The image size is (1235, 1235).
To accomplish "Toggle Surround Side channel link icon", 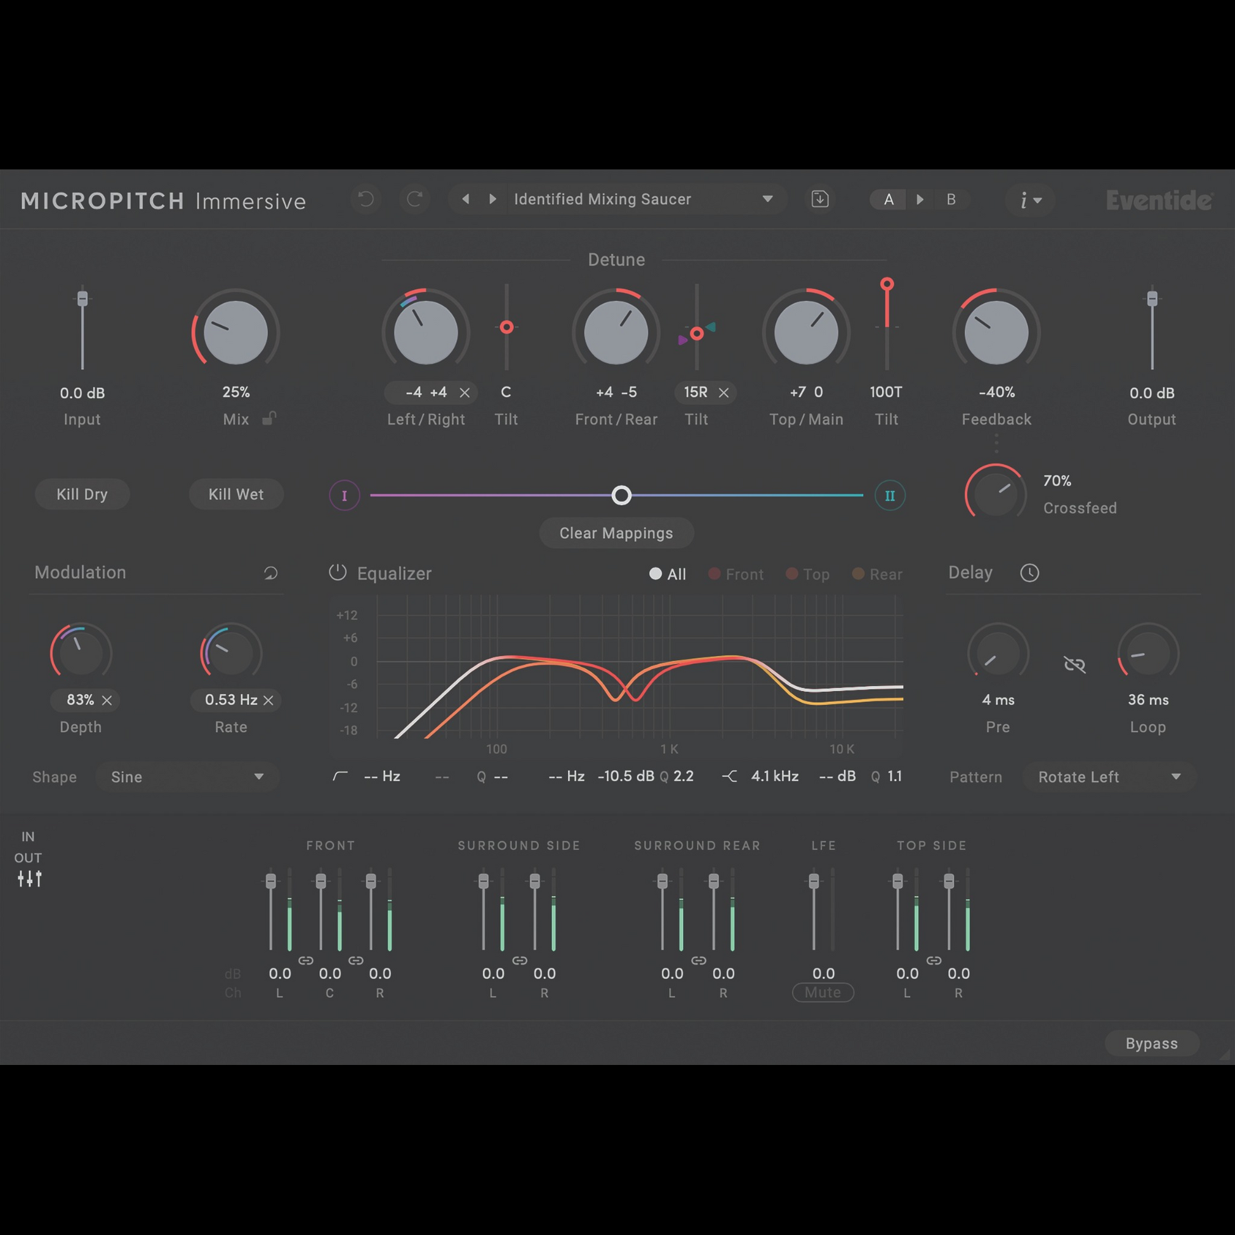I will point(520,961).
